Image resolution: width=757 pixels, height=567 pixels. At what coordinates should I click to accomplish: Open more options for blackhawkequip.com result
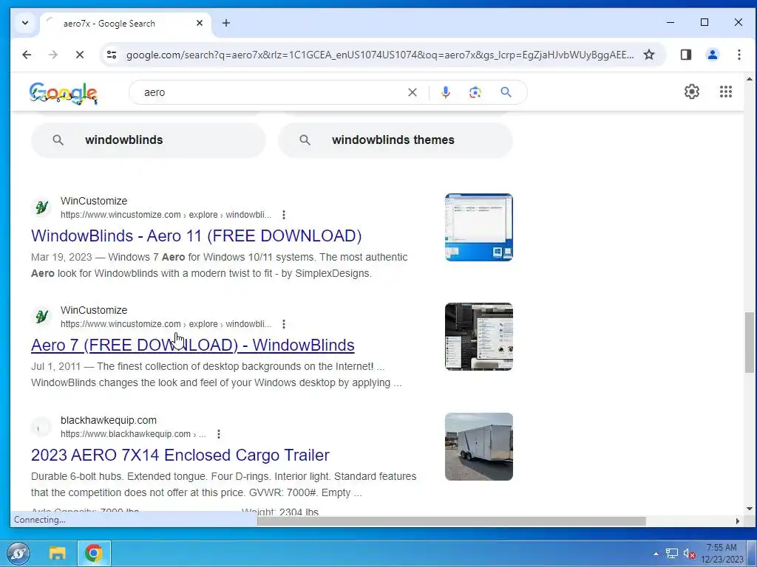[x=219, y=434]
